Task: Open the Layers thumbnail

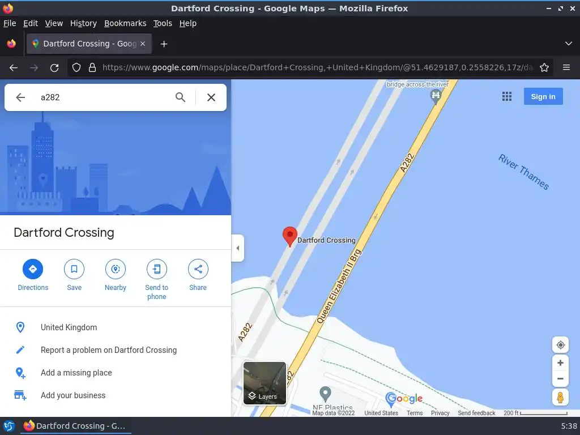Action: pos(265,383)
